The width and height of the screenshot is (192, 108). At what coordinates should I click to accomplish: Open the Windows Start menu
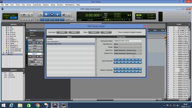tap(3, 105)
